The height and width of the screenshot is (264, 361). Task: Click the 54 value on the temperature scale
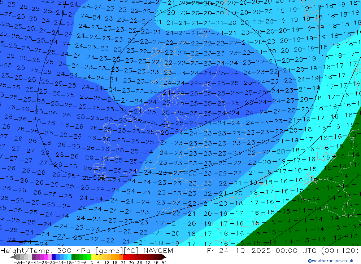click(x=164, y=263)
